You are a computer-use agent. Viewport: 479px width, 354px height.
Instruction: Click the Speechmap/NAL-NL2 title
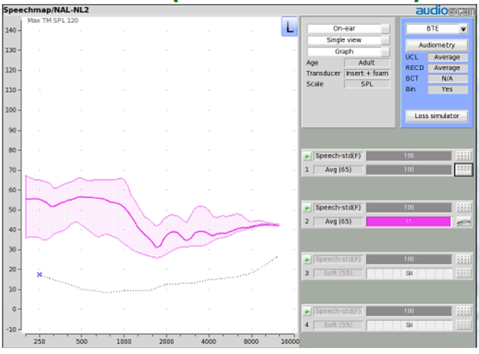[46, 10]
